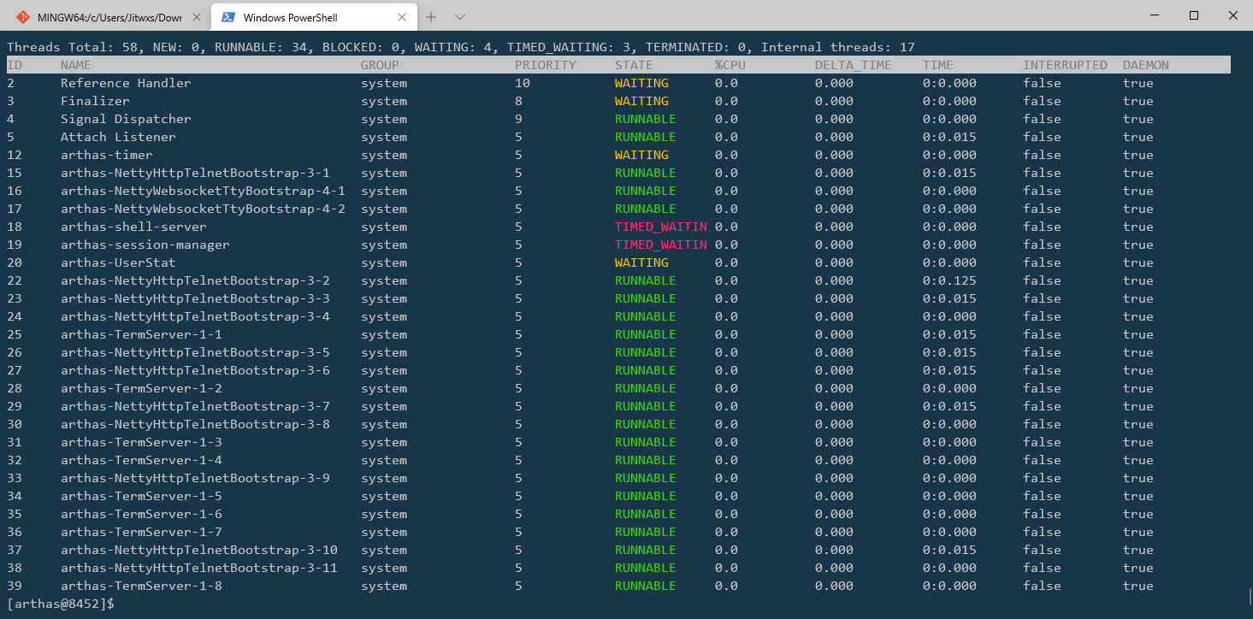Click the %CPU column header
Image resolution: width=1253 pixels, height=619 pixels.
coord(730,65)
